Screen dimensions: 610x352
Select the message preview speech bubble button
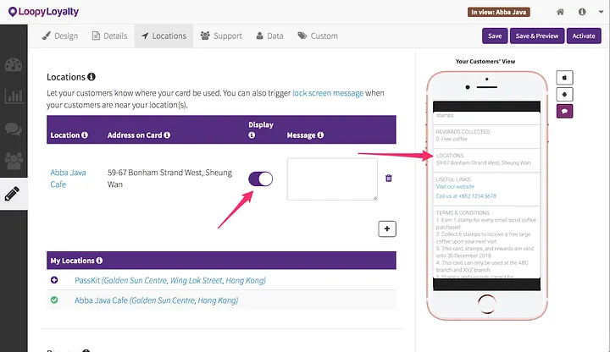[x=564, y=111]
